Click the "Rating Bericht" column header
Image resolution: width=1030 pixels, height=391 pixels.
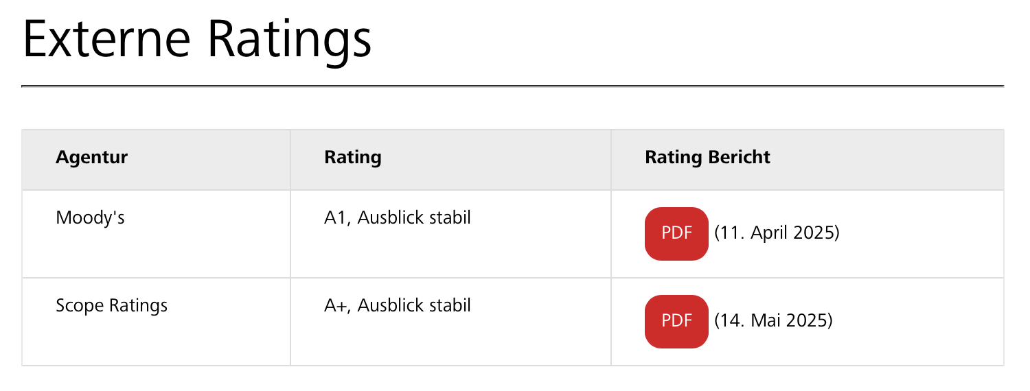(x=707, y=157)
